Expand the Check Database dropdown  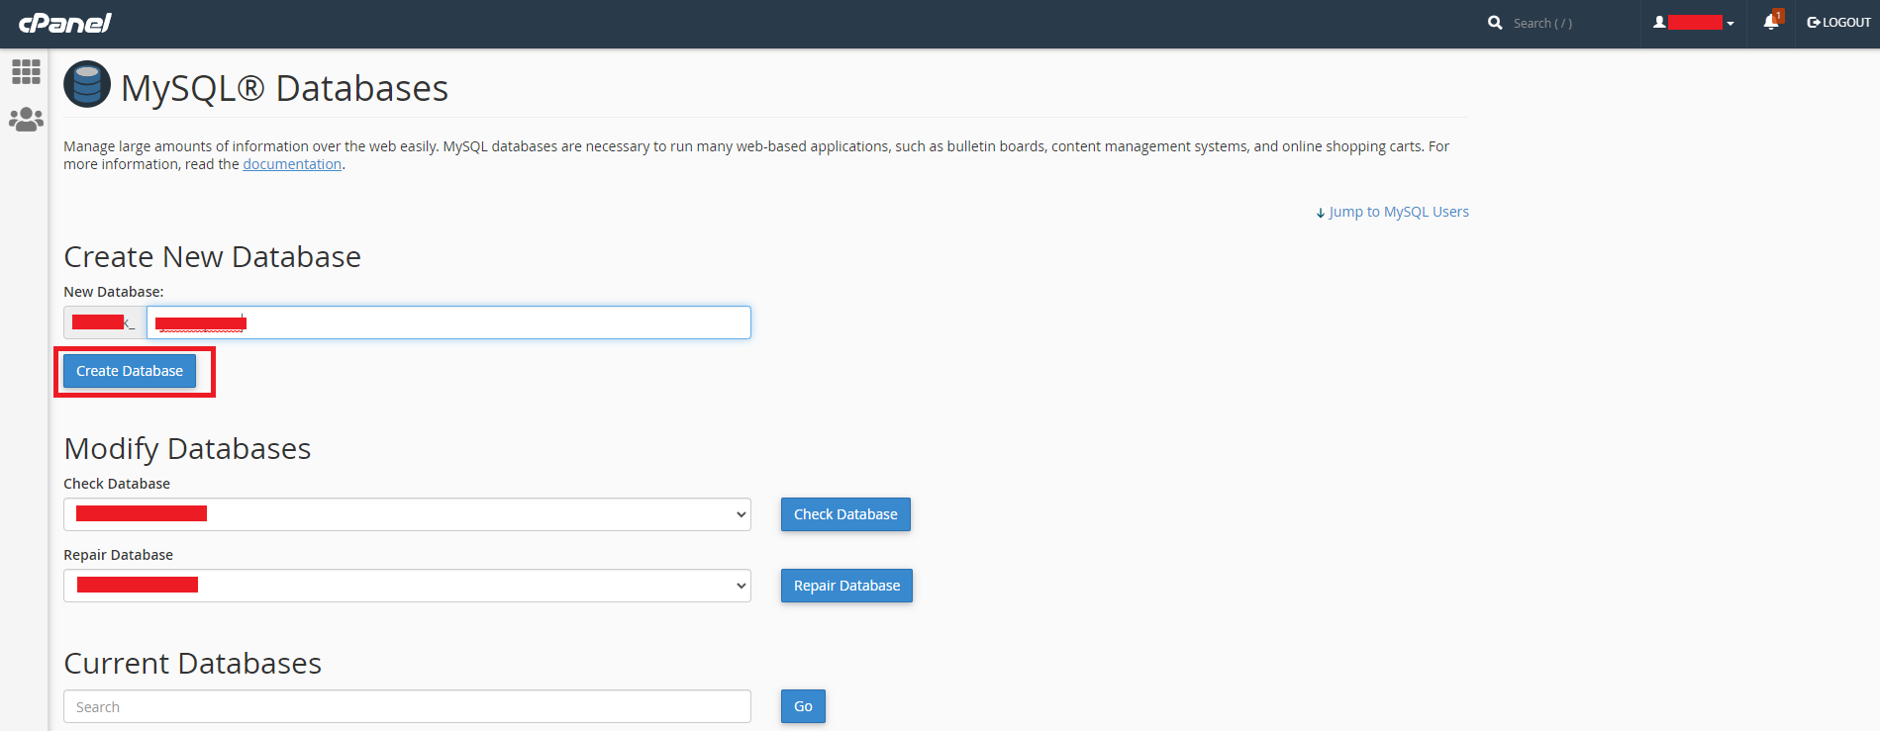[x=407, y=514]
